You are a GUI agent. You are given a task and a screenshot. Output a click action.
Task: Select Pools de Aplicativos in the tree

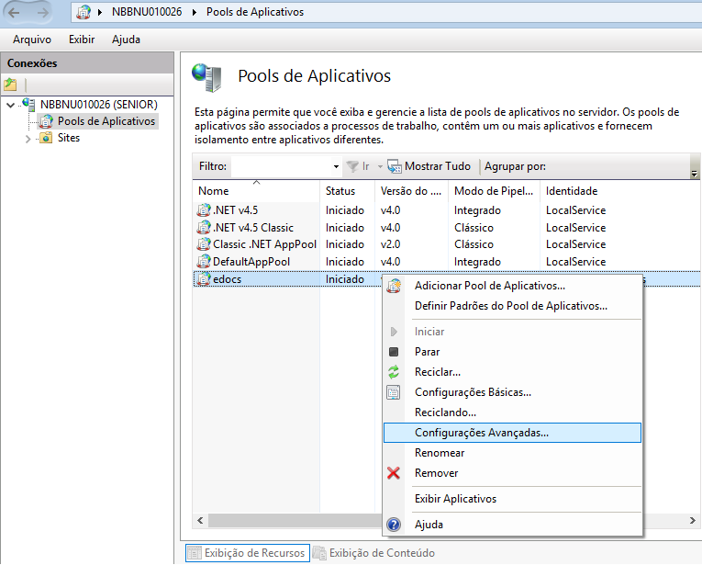[x=106, y=121]
